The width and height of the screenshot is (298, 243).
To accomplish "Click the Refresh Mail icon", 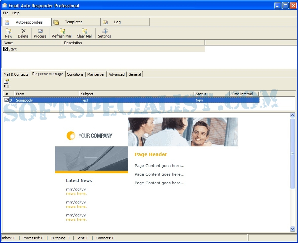I will (62, 31).
